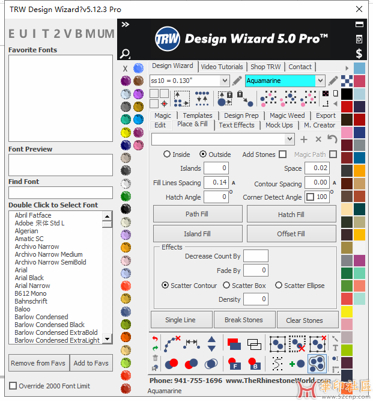Click the Fill Lines Spacing value field

(x=216, y=183)
